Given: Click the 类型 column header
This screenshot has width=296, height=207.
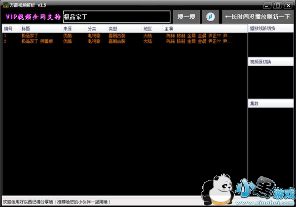Looking at the screenshot, I should (x=124, y=29).
